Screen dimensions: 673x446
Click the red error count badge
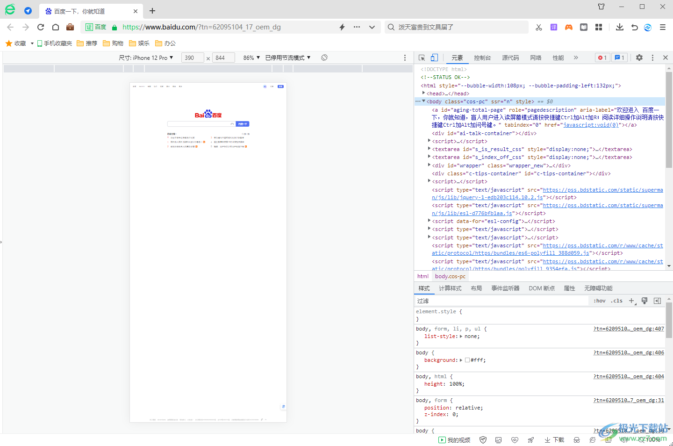point(602,58)
